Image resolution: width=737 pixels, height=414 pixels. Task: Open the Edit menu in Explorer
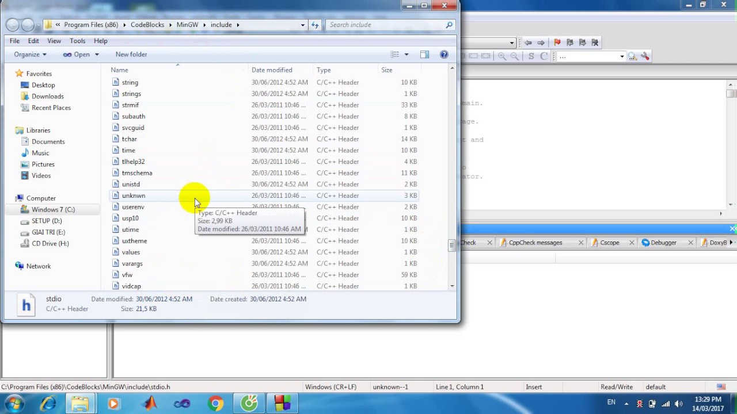[x=33, y=41]
